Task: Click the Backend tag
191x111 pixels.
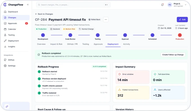Action: 55,29
